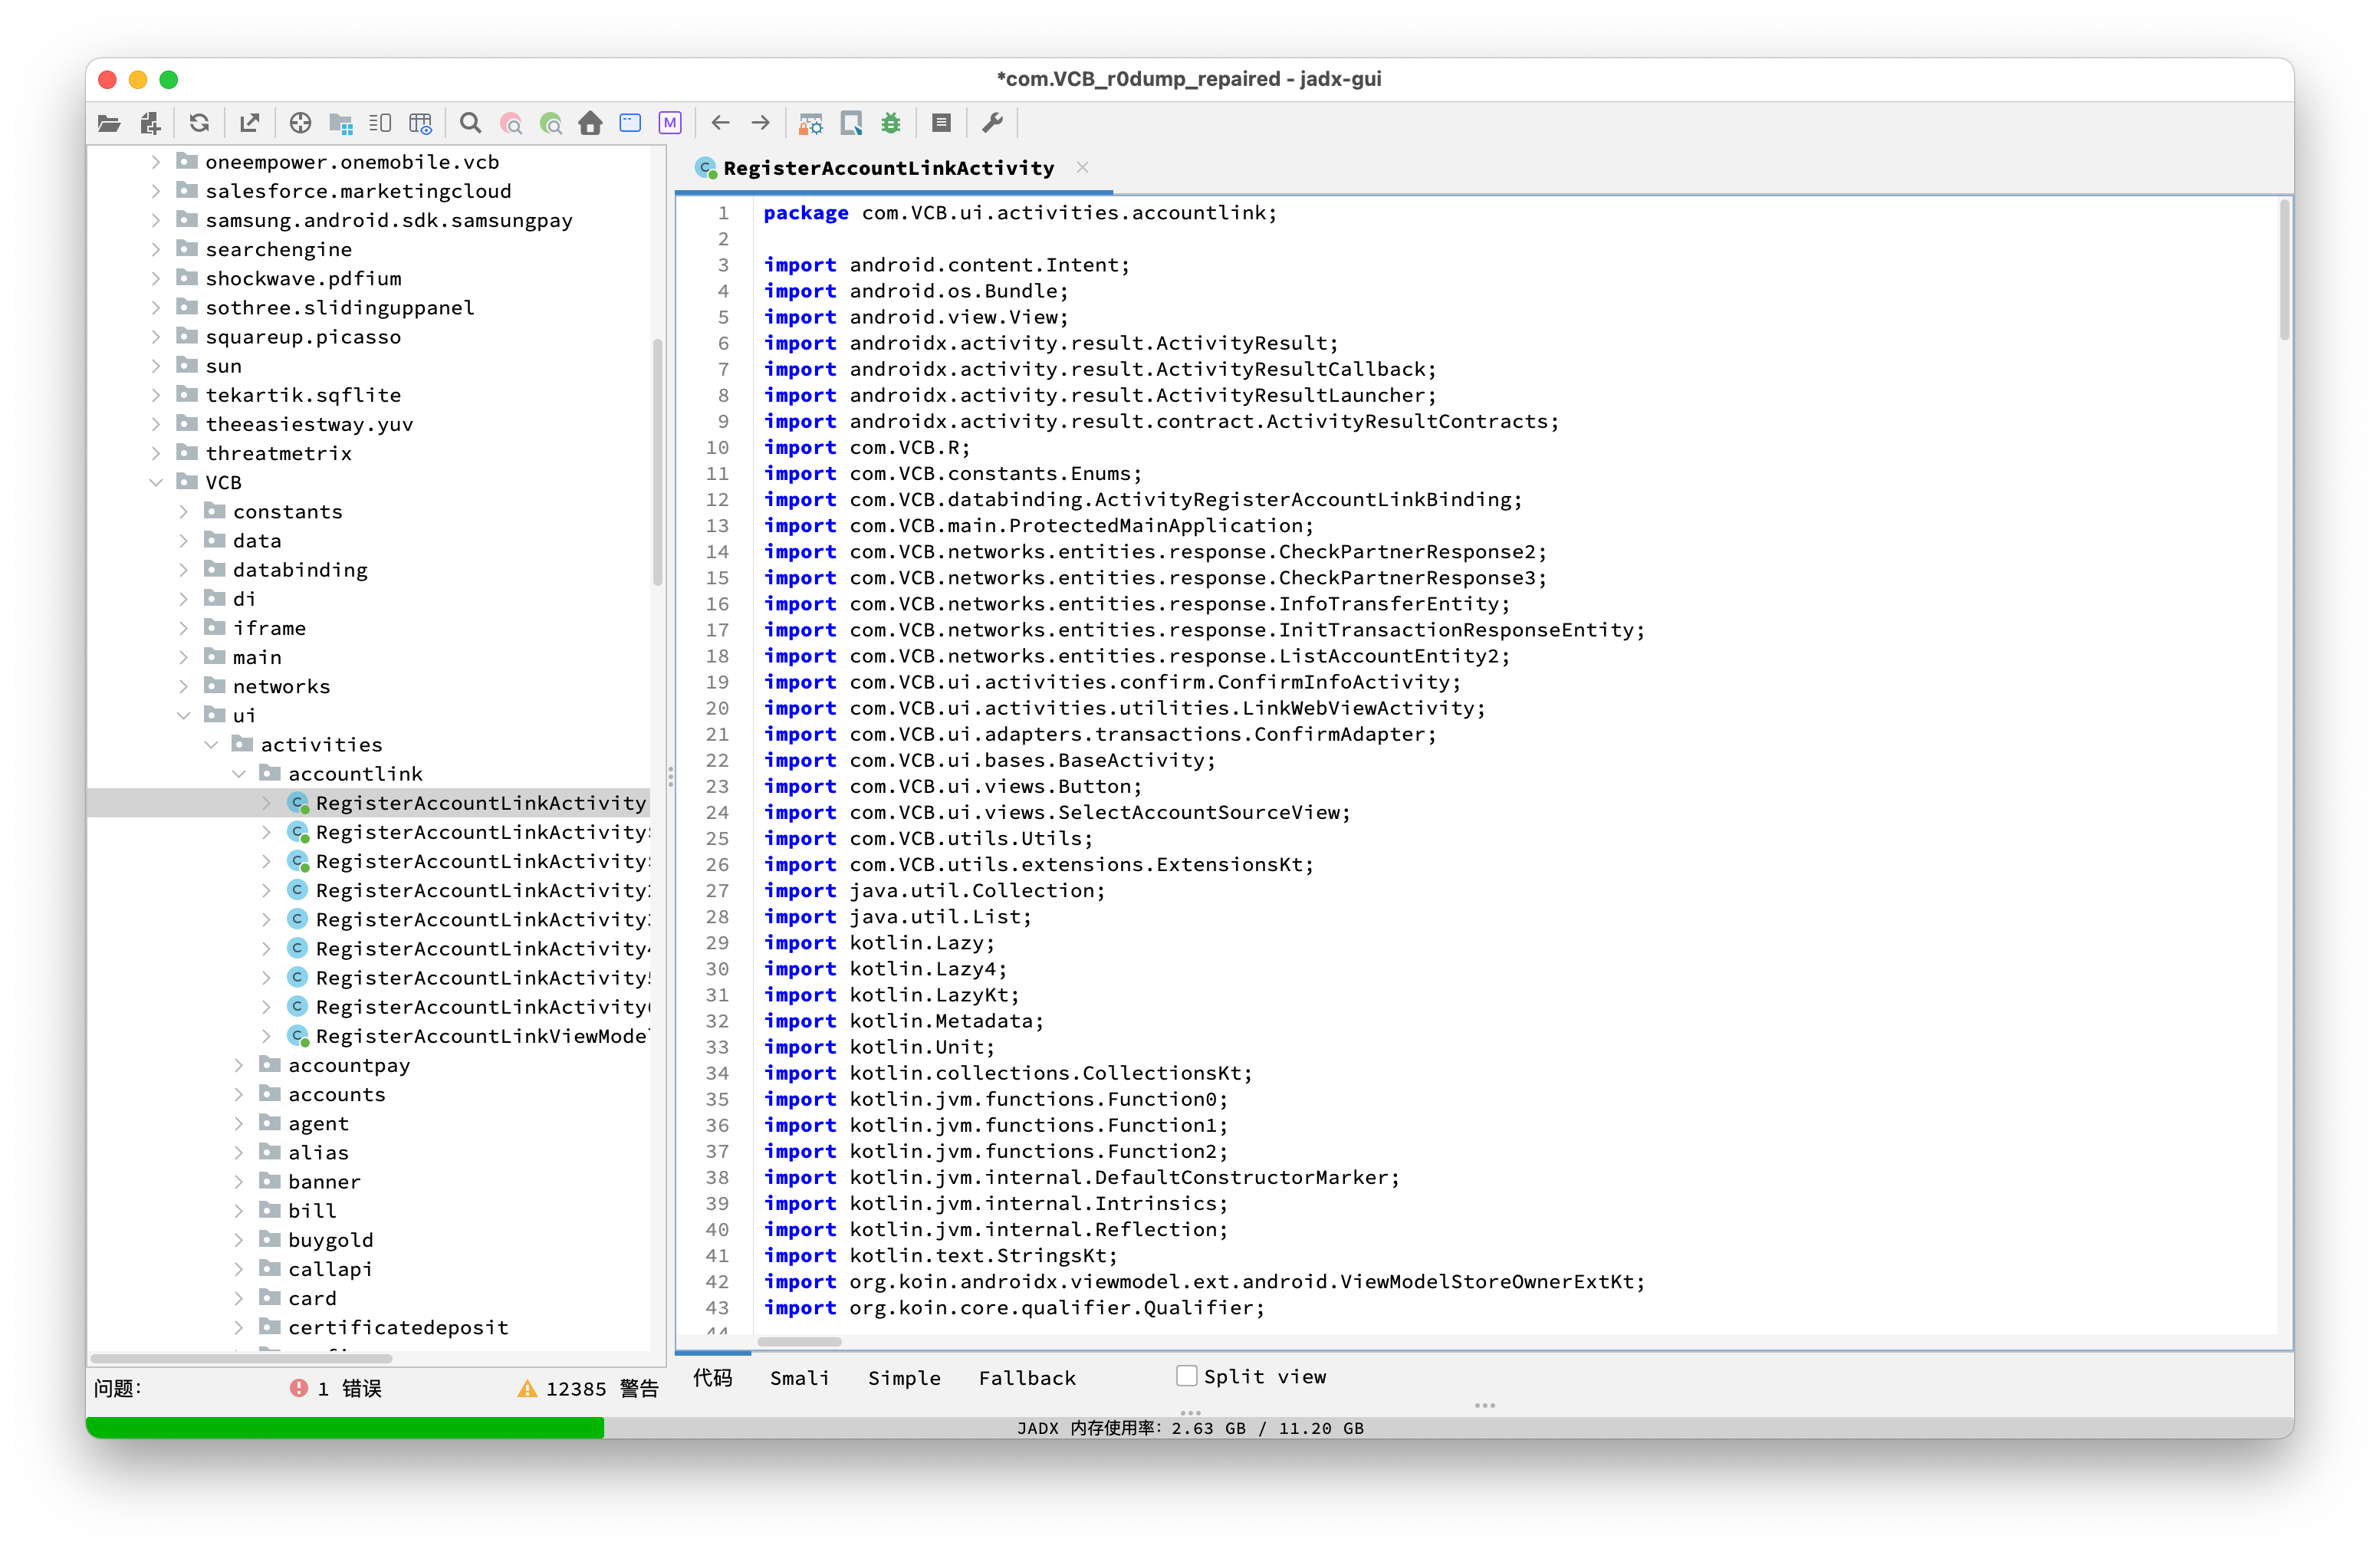This screenshot has width=2380, height=1552.
Task: Click the home start page icon
Action: (x=590, y=123)
